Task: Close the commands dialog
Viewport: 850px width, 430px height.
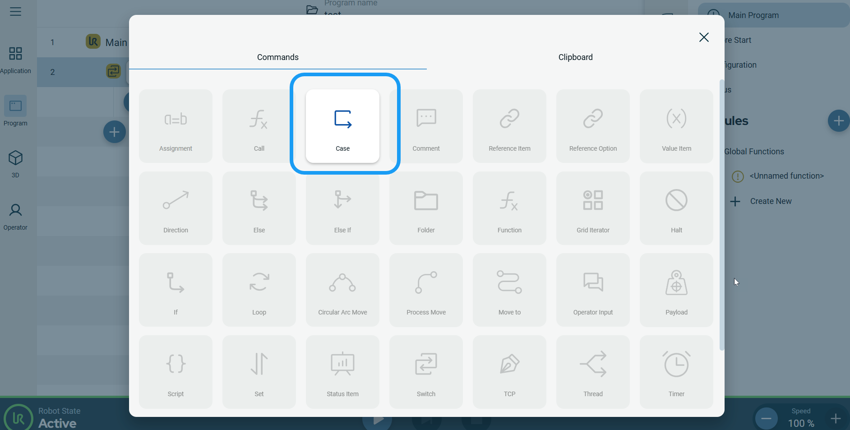Action: click(x=704, y=37)
